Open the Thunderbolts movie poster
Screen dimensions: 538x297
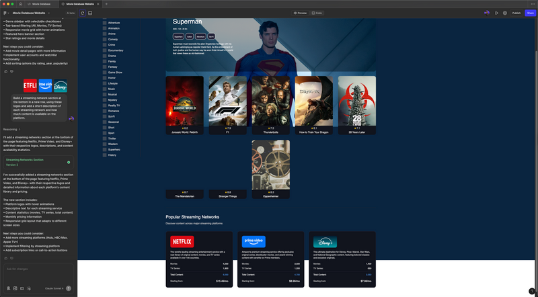pos(271,101)
